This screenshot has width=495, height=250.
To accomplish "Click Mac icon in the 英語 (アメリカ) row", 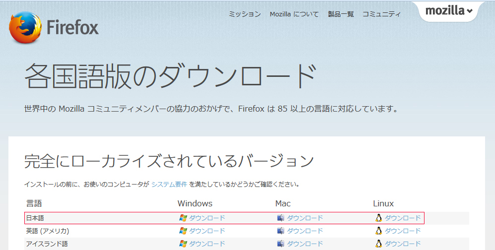I will 281,231.
